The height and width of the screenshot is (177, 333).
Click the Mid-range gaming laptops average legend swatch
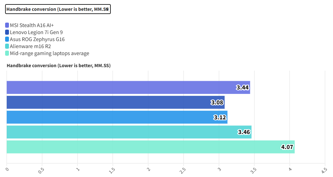7,53
